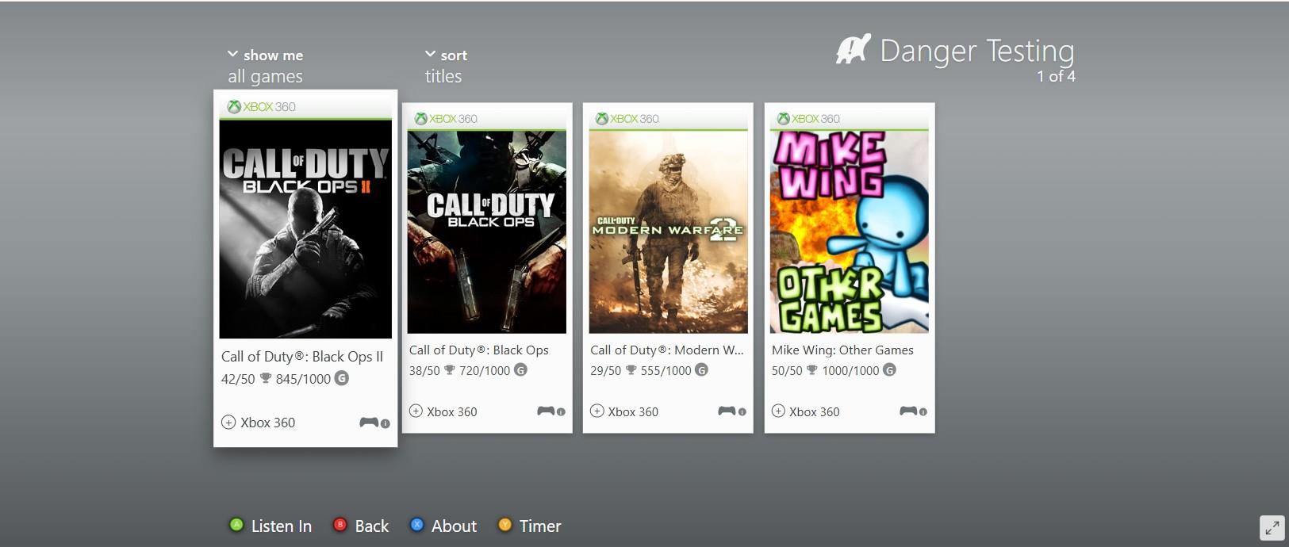Click the '1 of 4' counter

pos(1056,76)
